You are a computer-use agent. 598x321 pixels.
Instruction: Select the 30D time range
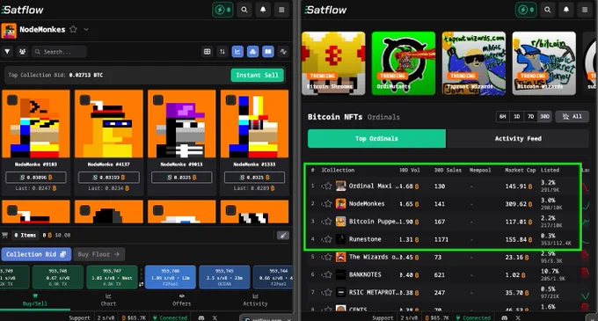coord(544,116)
